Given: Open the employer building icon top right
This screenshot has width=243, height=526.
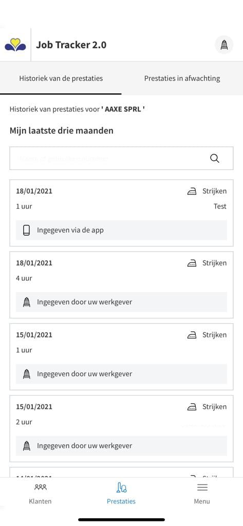Looking at the screenshot, I should 224,45.
